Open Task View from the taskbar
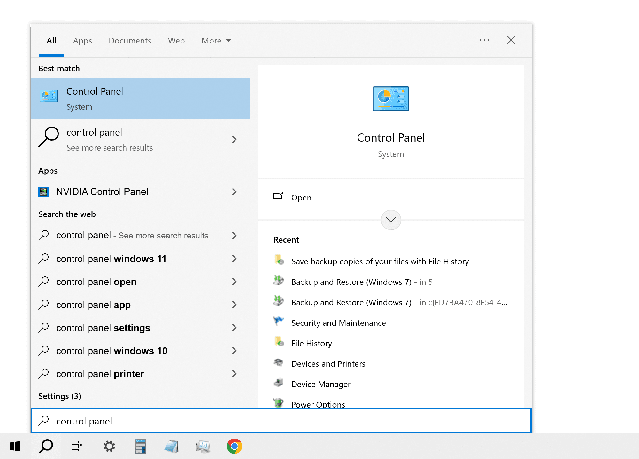The height and width of the screenshot is (459, 639). pos(77,446)
